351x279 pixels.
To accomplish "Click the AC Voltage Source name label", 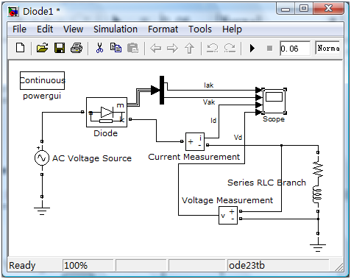I will click(x=92, y=158).
